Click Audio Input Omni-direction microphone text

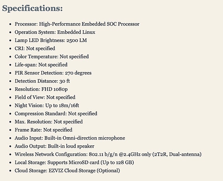70,138
